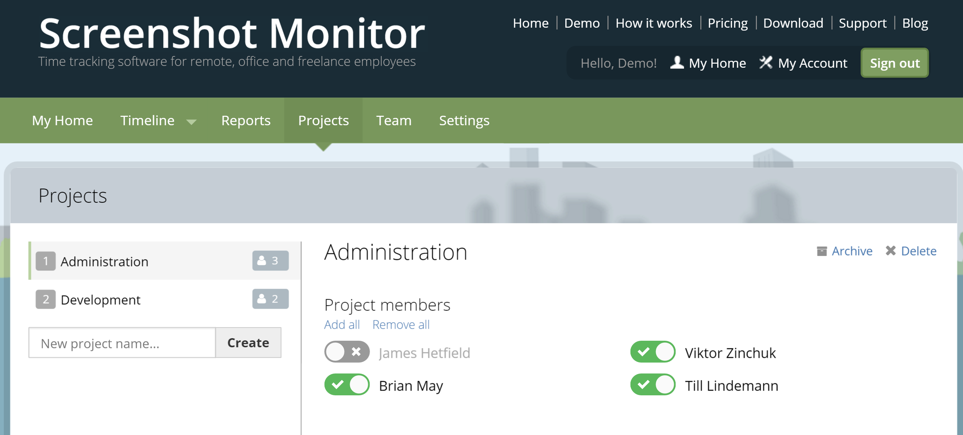The width and height of the screenshot is (963, 435).
Task: Click the Remove all link
Action: [401, 324]
